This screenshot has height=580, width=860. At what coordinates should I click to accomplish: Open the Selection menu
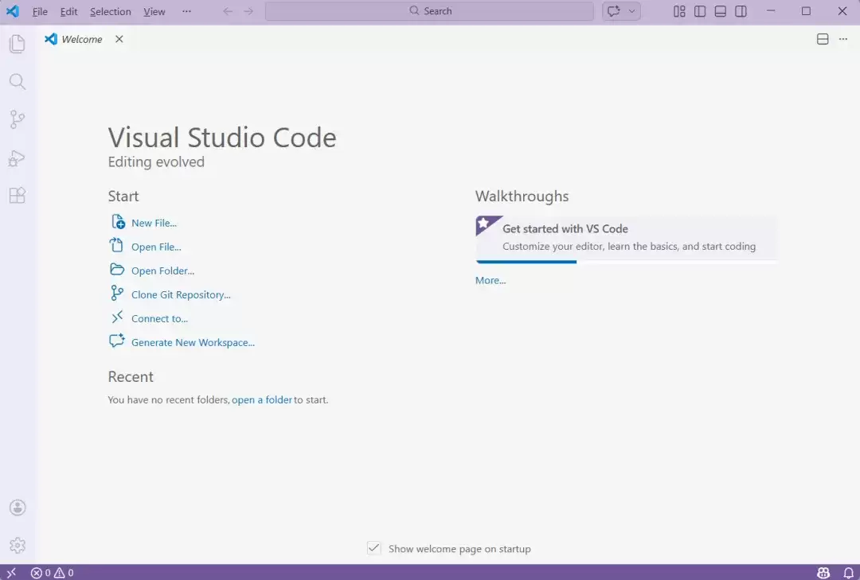coord(110,11)
